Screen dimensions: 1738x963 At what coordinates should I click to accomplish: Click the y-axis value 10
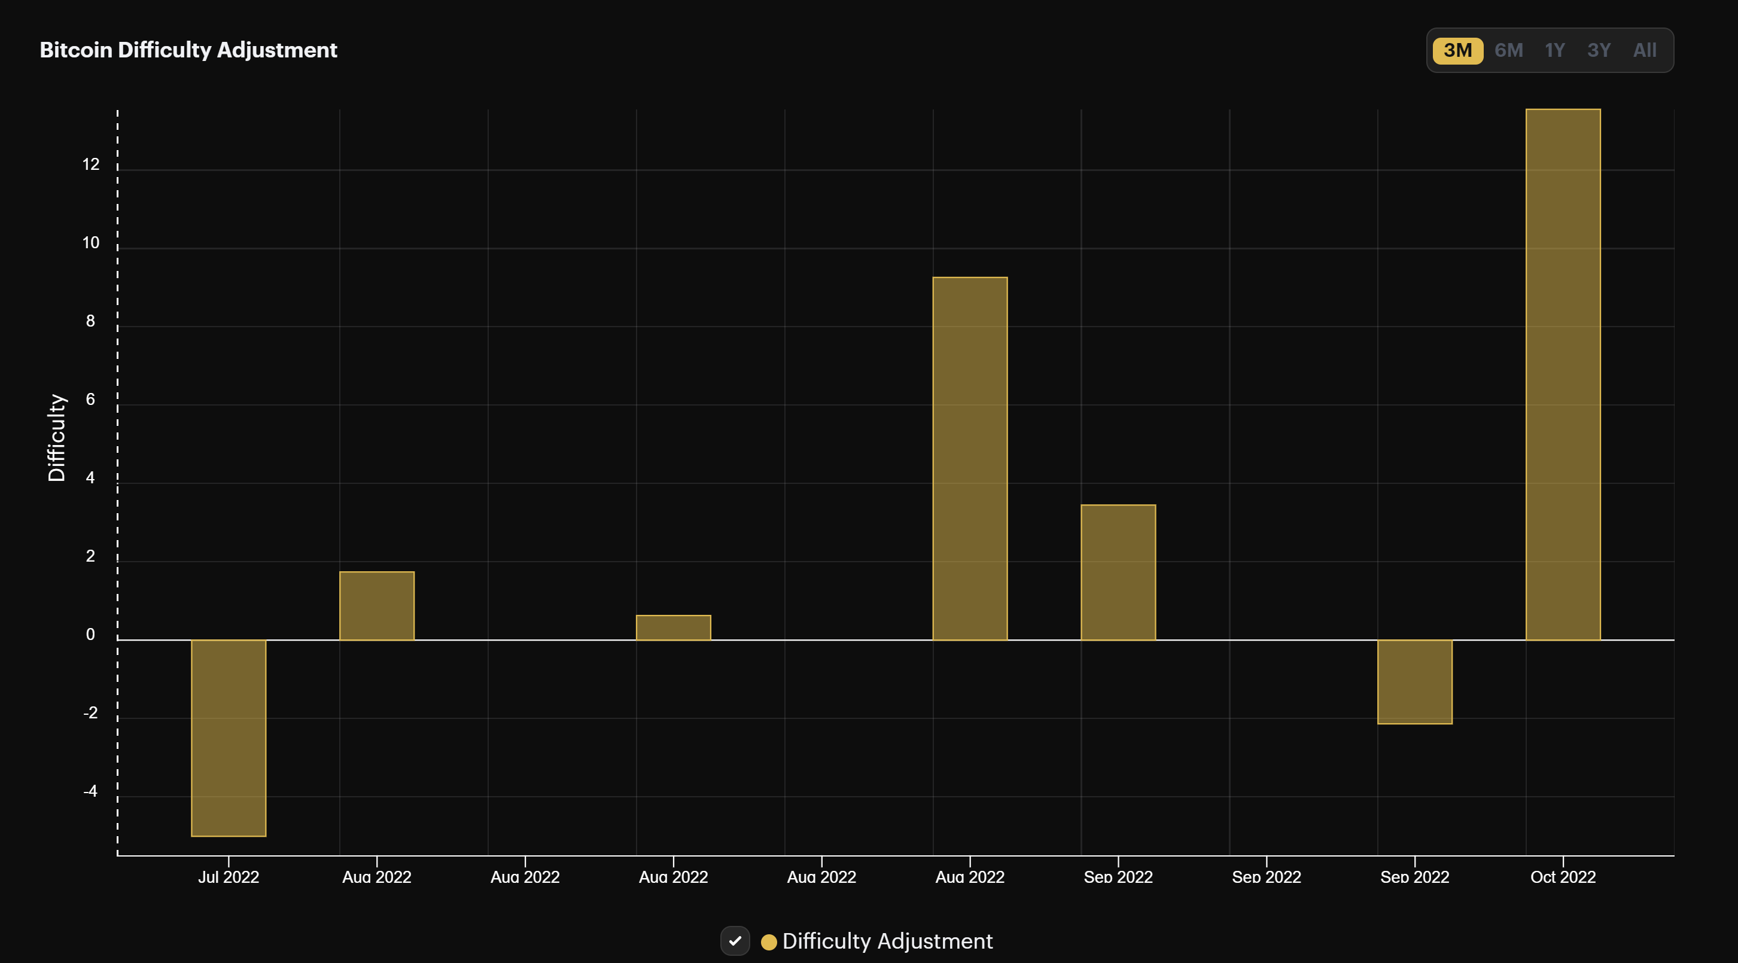(90, 243)
